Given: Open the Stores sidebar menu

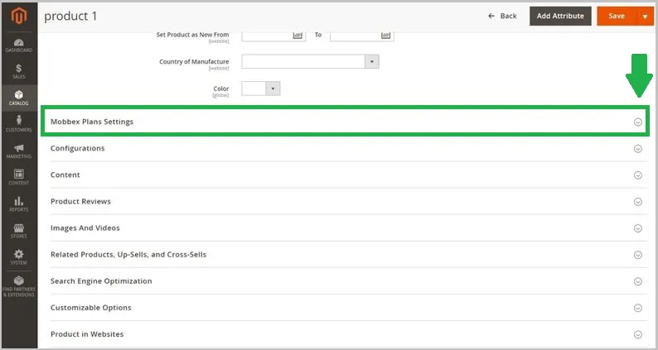Looking at the screenshot, I should click(x=19, y=231).
